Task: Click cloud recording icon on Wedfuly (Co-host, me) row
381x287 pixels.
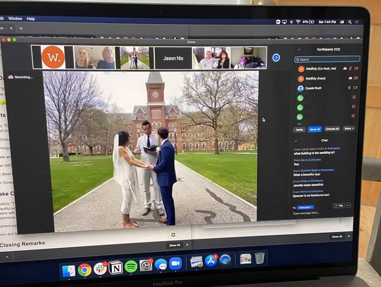Action: pos(345,69)
